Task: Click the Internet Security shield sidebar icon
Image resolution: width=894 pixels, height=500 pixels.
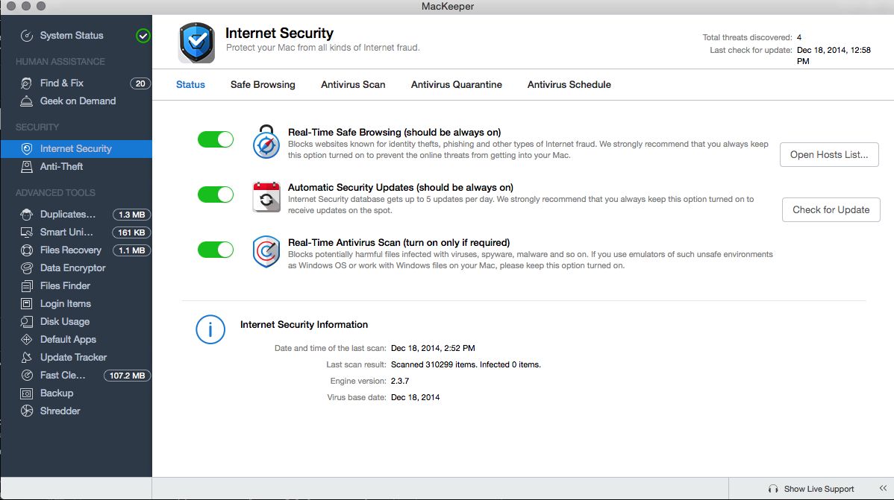Action: coord(27,148)
